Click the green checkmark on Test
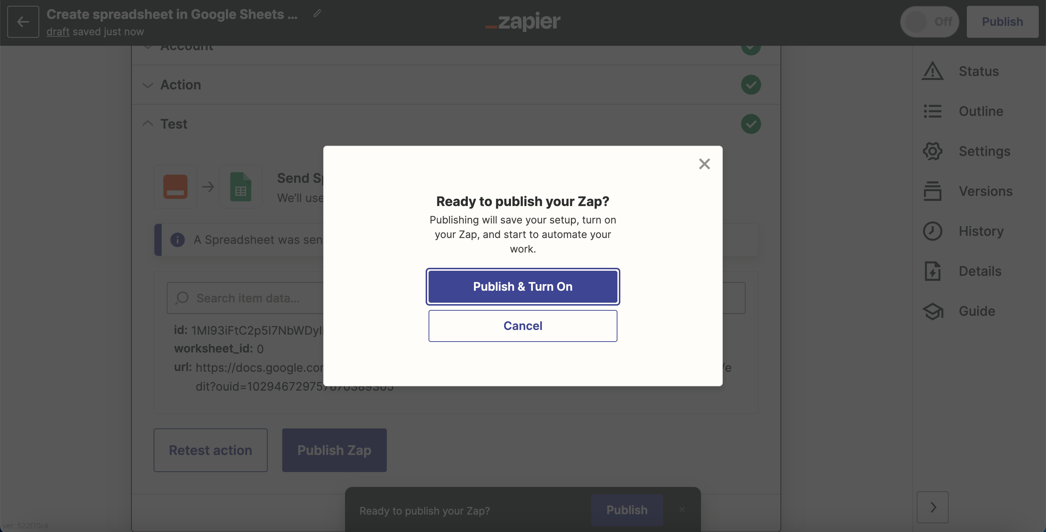Image resolution: width=1046 pixels, height=532 pixels. pyautogui.click(x=751, y=124)
